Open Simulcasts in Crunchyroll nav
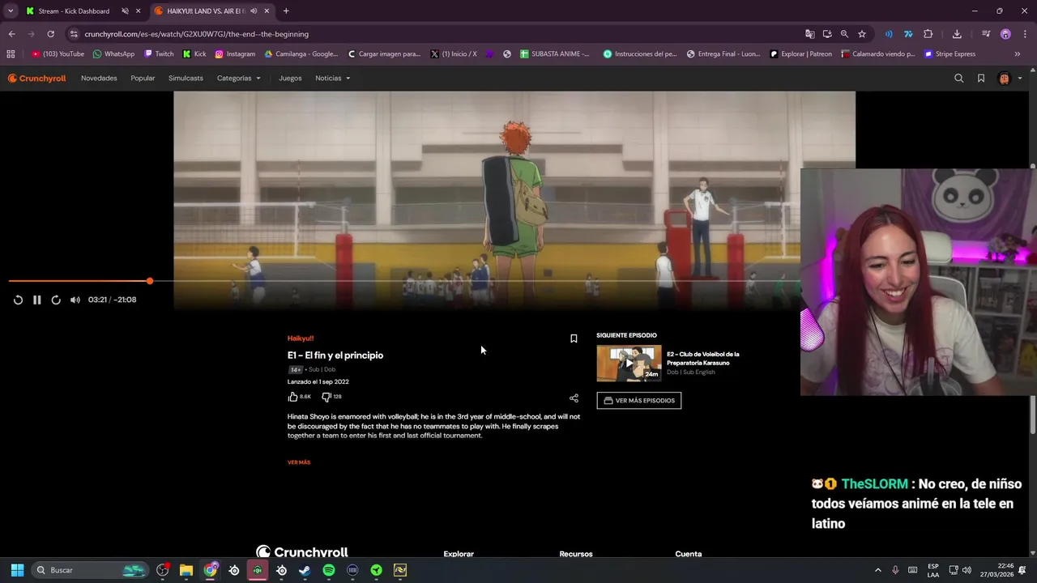The width and height of the screenshot is (1037, 583). (x=186, y=79)
